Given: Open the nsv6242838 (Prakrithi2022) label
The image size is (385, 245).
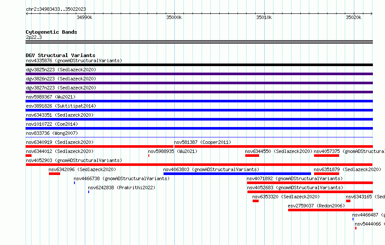Looking at the screenshot, I should point(122,188).
